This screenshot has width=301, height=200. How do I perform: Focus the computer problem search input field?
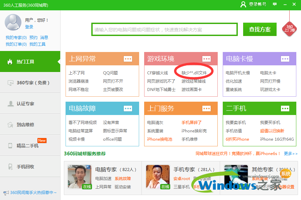165,30
